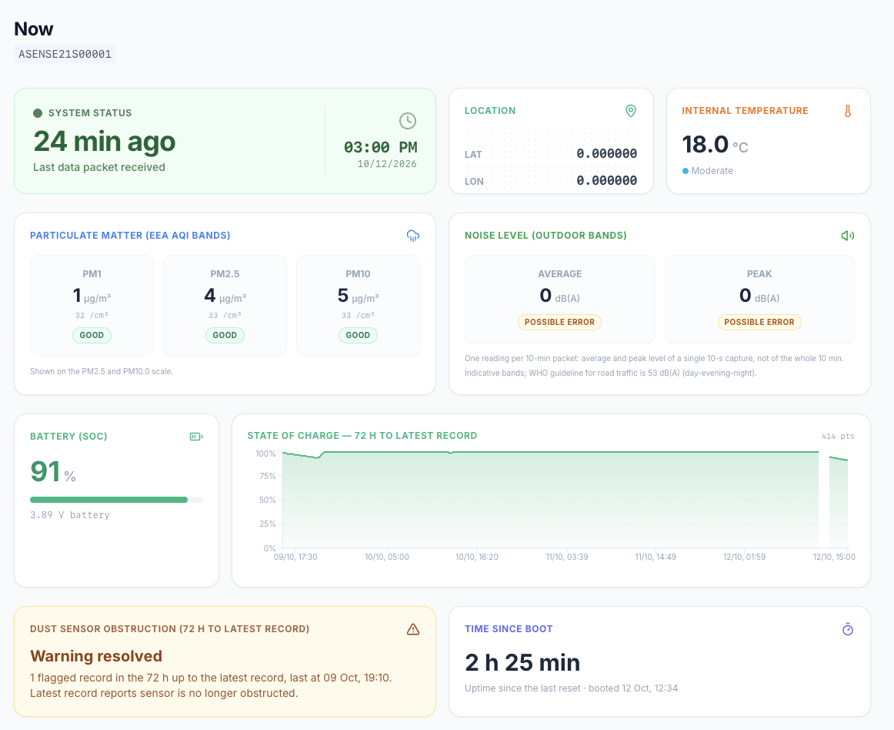This screenshot has height=730, width=894.
Task: Click the location pin icon
Action: pyautogui.click(x=631, y=111)
